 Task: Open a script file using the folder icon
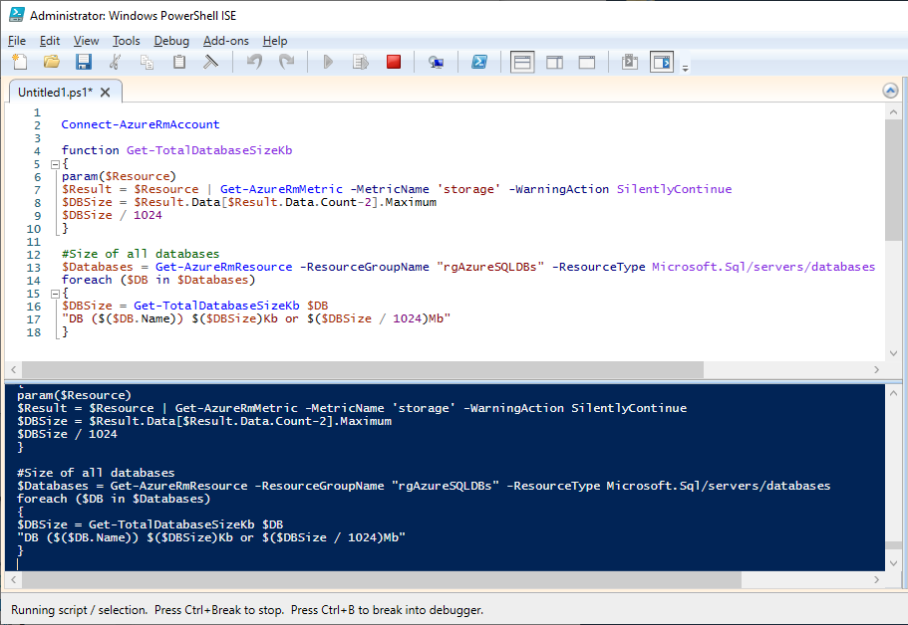[52, 62]
